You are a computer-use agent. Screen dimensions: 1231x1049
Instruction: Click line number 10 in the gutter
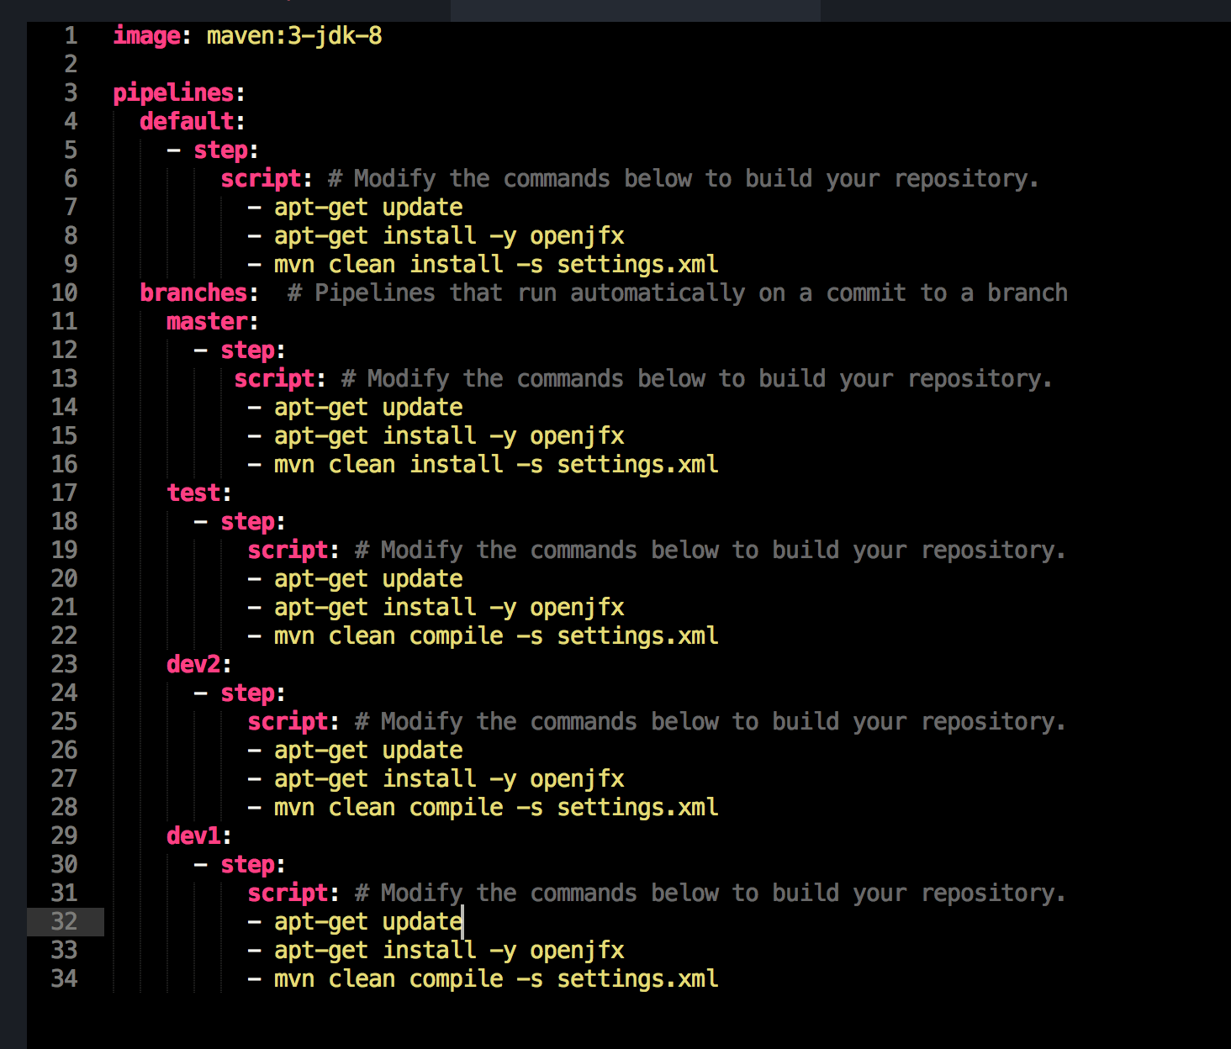coord(65,293)
